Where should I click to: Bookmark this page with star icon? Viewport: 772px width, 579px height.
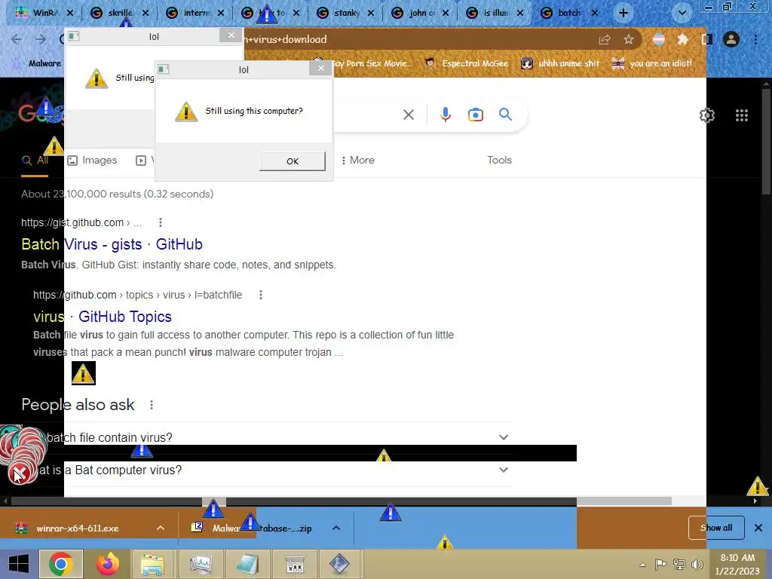[628, 39]
